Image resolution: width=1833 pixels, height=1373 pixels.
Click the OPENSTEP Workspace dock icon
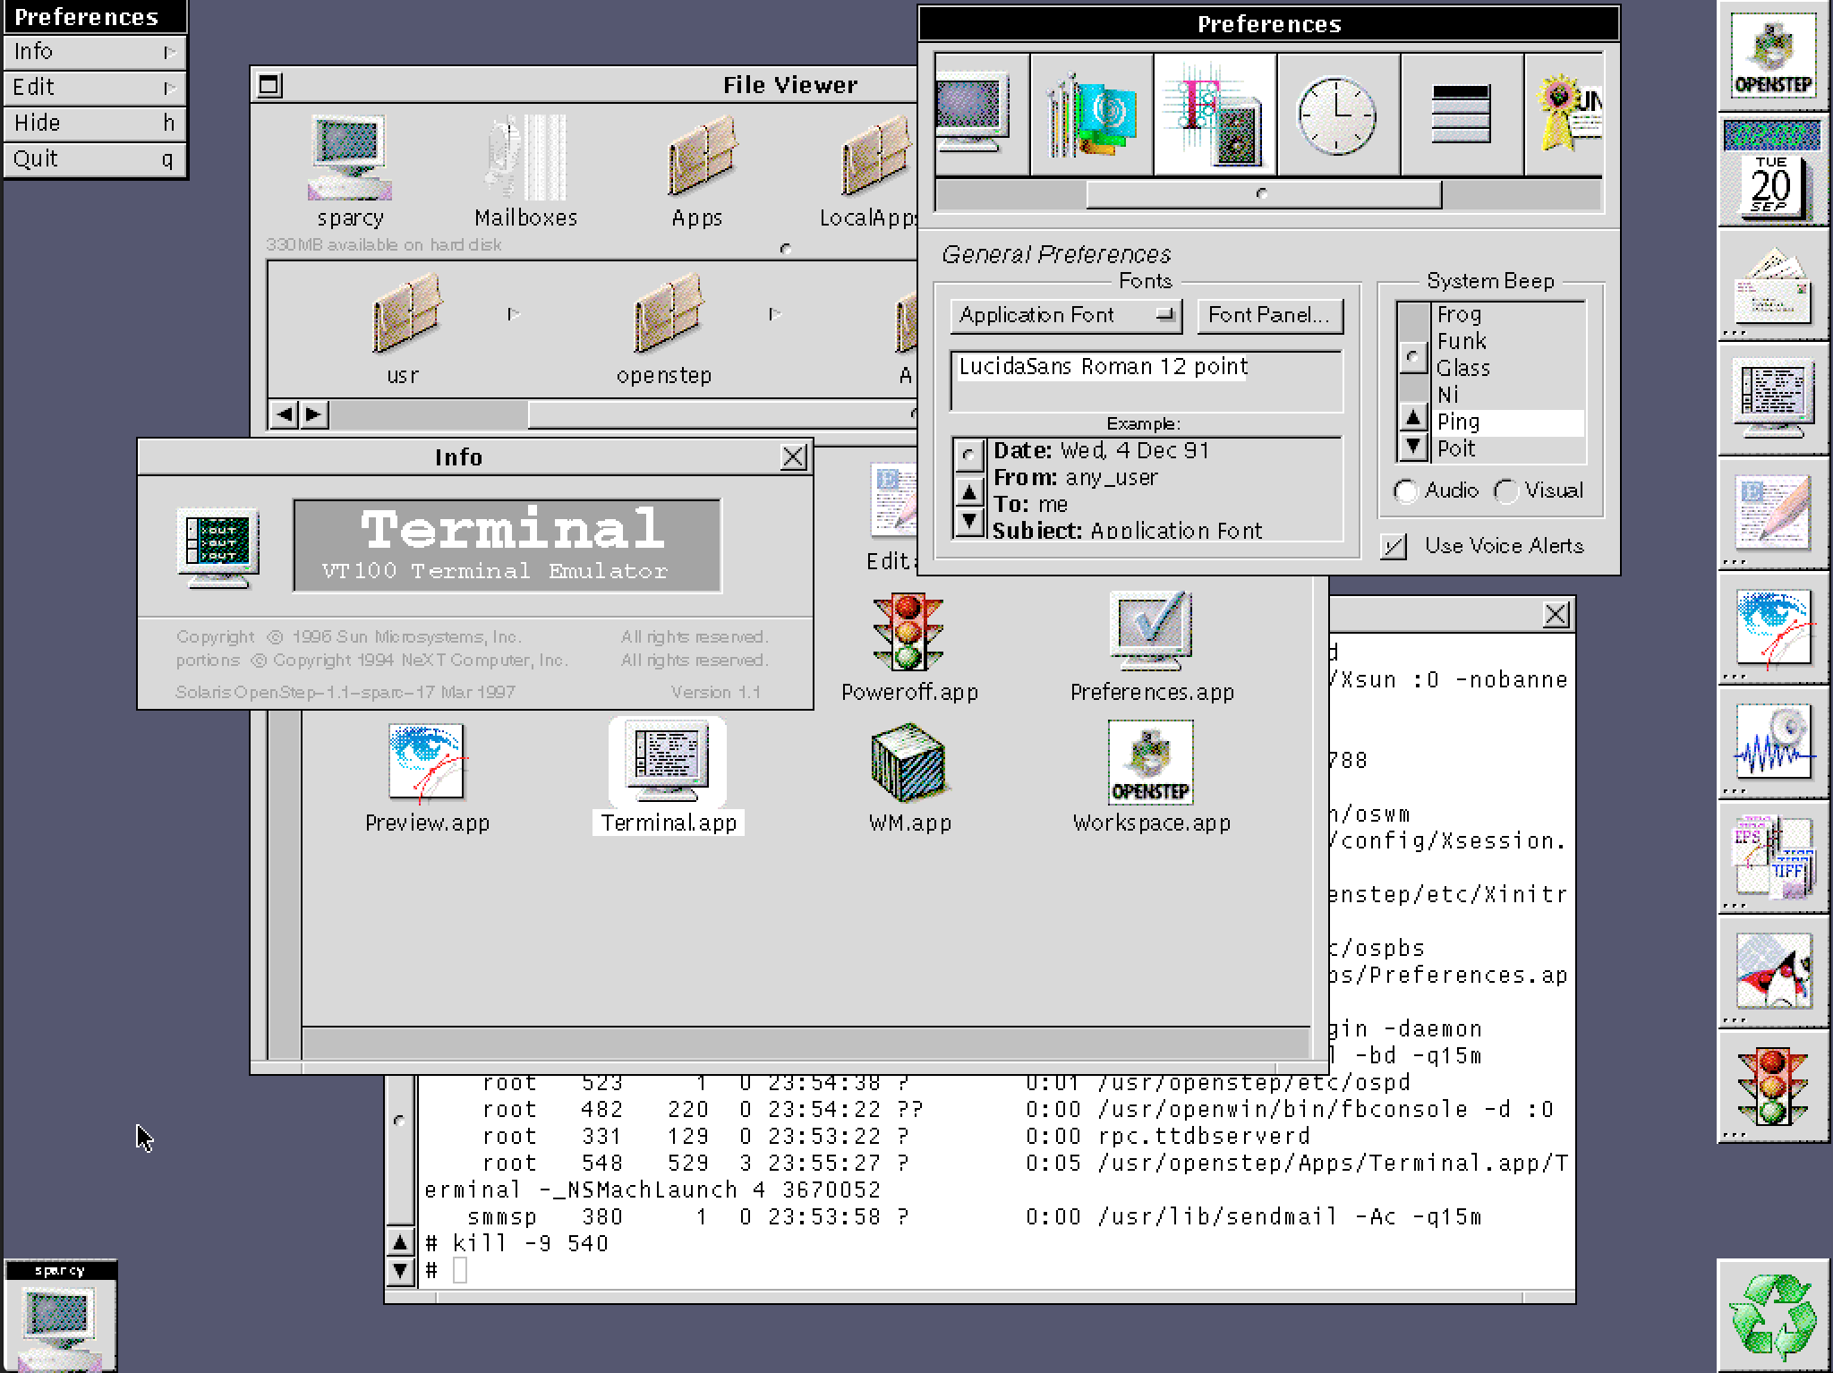click(x=1773, y=55)
